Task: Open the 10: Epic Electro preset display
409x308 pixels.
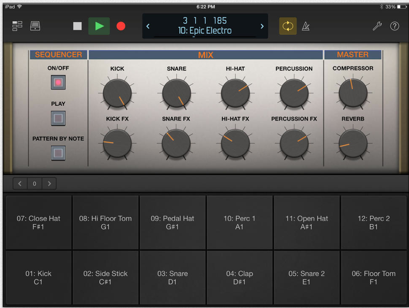Action: click(x=205, y=26)
